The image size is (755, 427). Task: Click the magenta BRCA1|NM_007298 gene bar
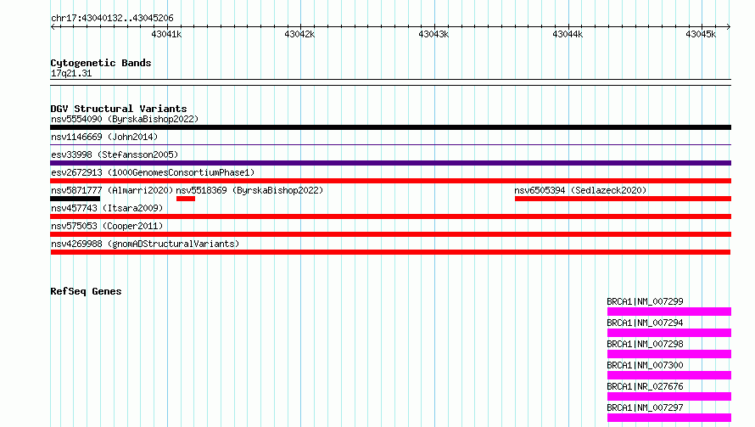click(x=669, y=354)
